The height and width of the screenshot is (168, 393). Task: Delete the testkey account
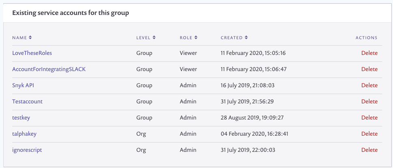coord(369,118)
